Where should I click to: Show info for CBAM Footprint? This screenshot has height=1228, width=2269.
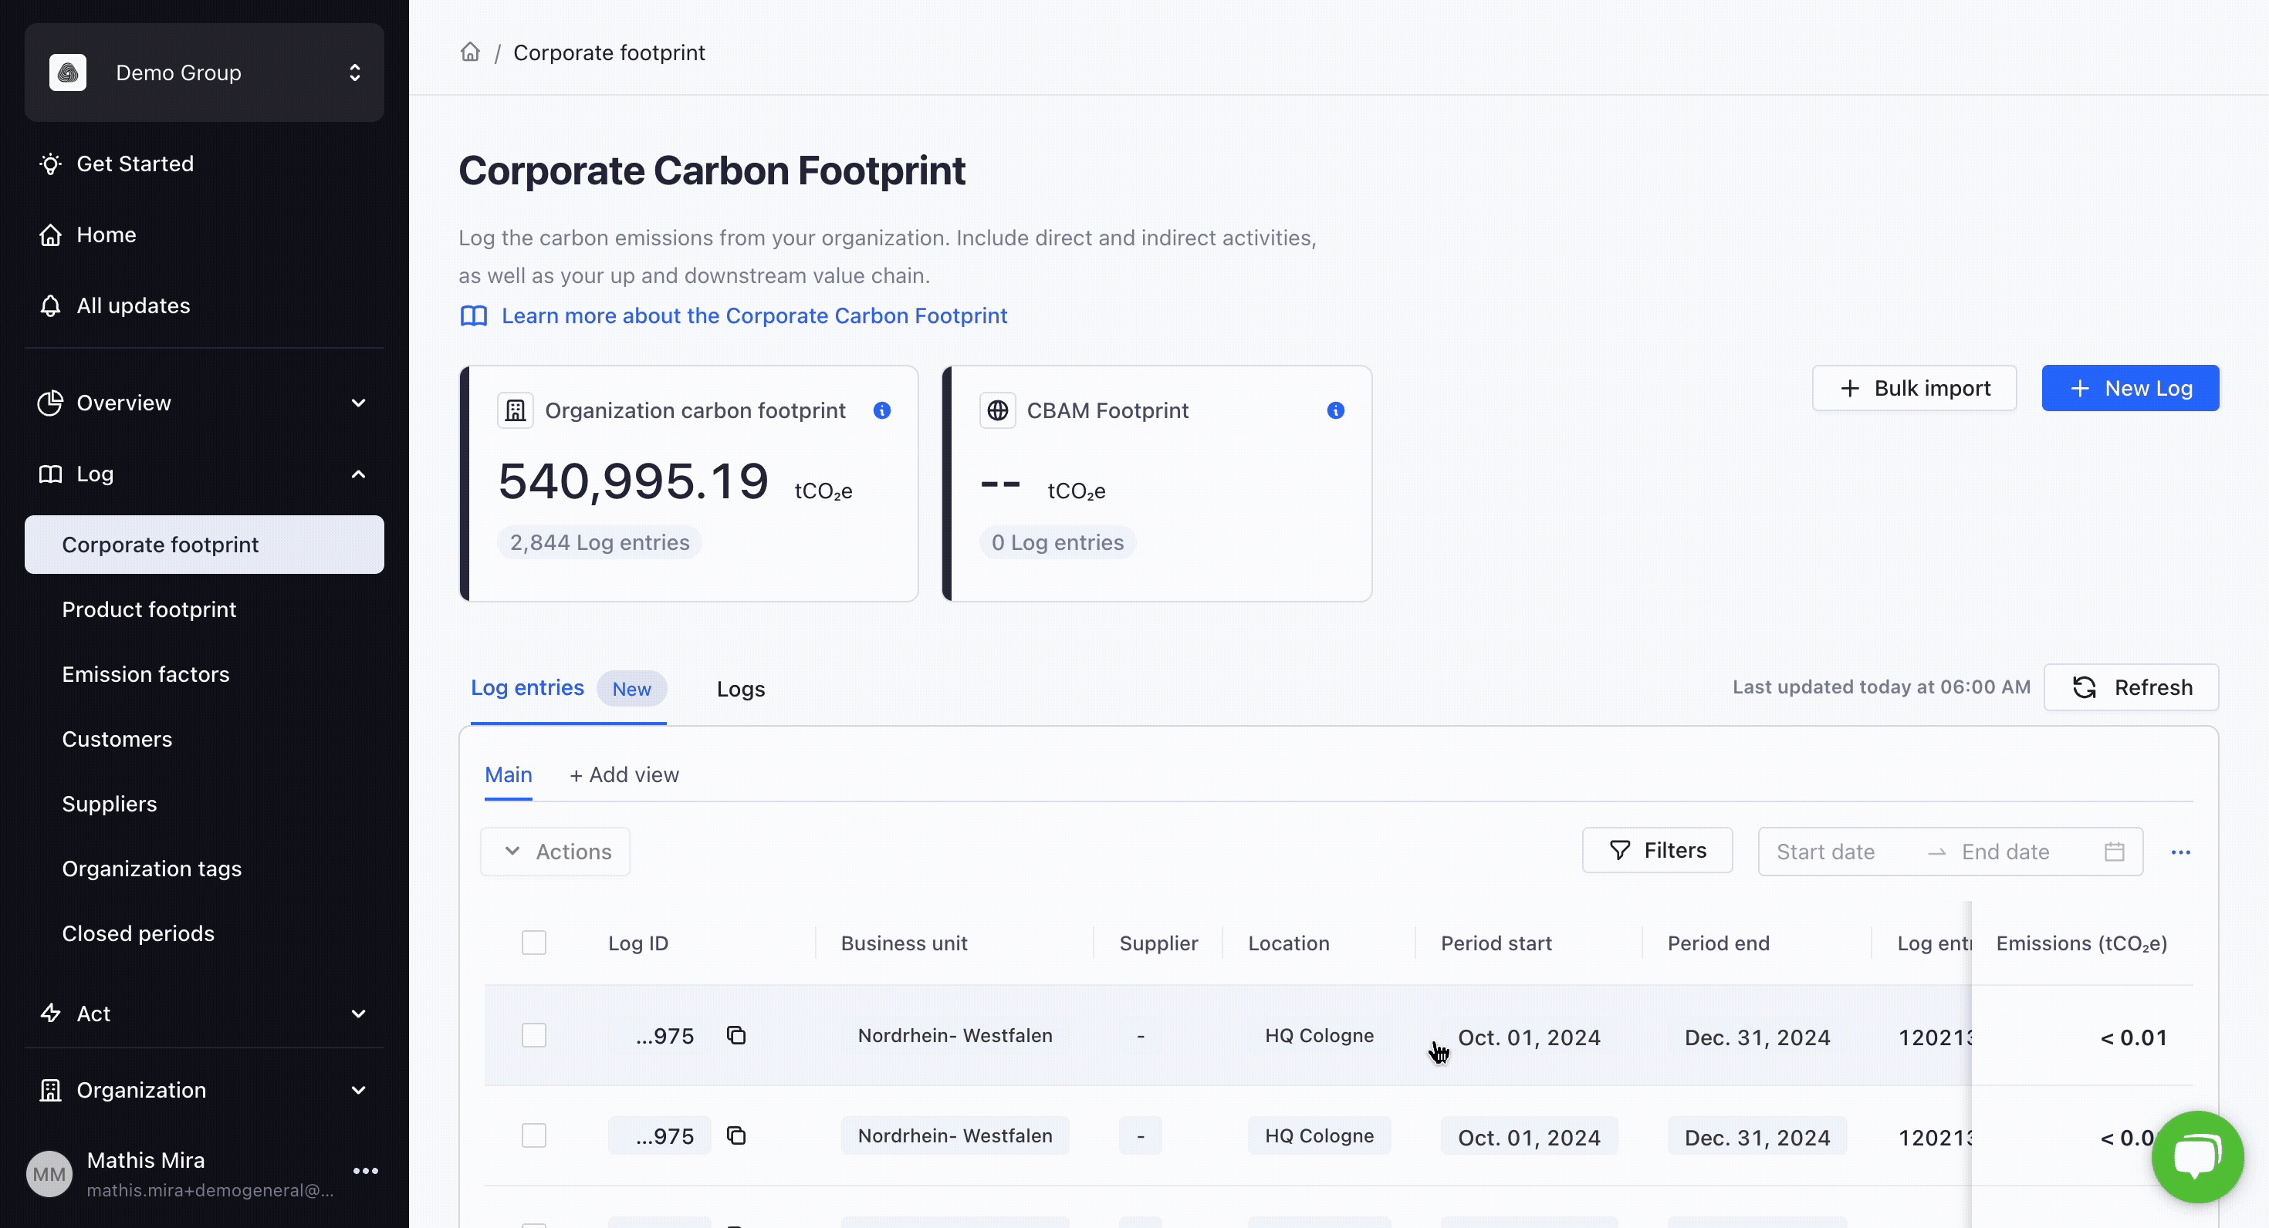[1335, 410]
